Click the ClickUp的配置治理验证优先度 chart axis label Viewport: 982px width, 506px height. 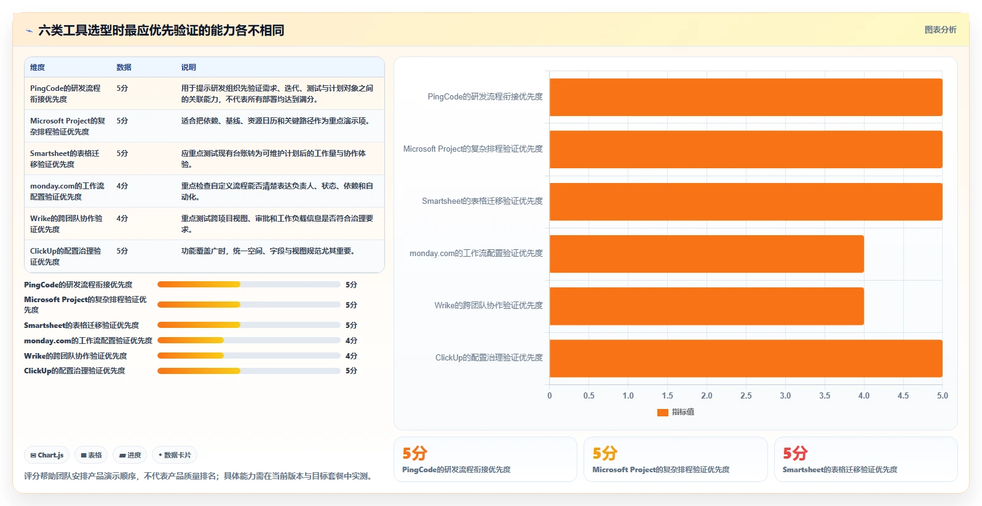coord(489,358)
